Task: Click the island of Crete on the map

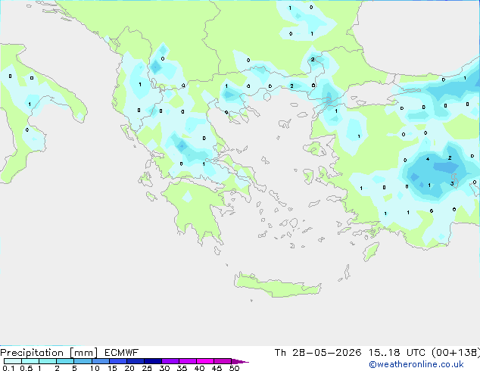Action: 277,285
